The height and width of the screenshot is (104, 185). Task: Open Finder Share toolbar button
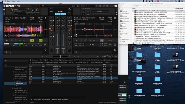coord(156,6)
